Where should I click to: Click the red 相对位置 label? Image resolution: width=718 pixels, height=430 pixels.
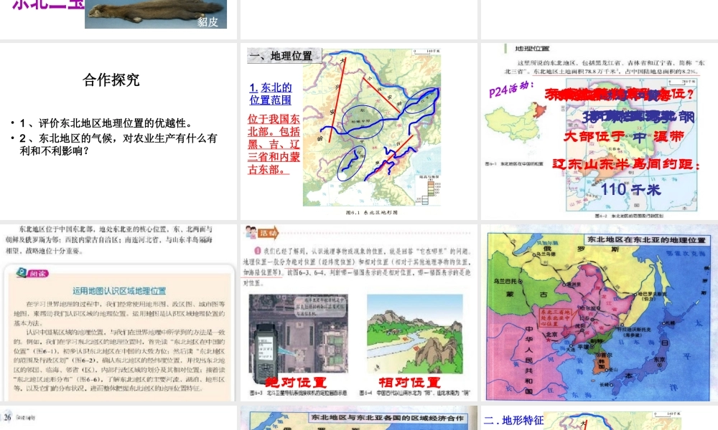409,382
